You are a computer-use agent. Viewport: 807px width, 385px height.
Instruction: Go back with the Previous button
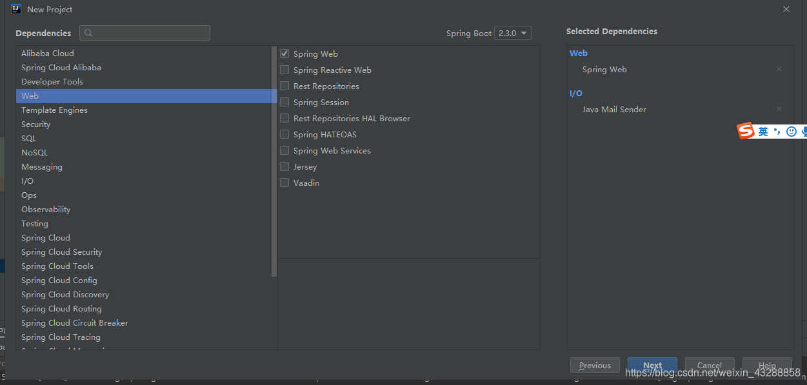595,365
